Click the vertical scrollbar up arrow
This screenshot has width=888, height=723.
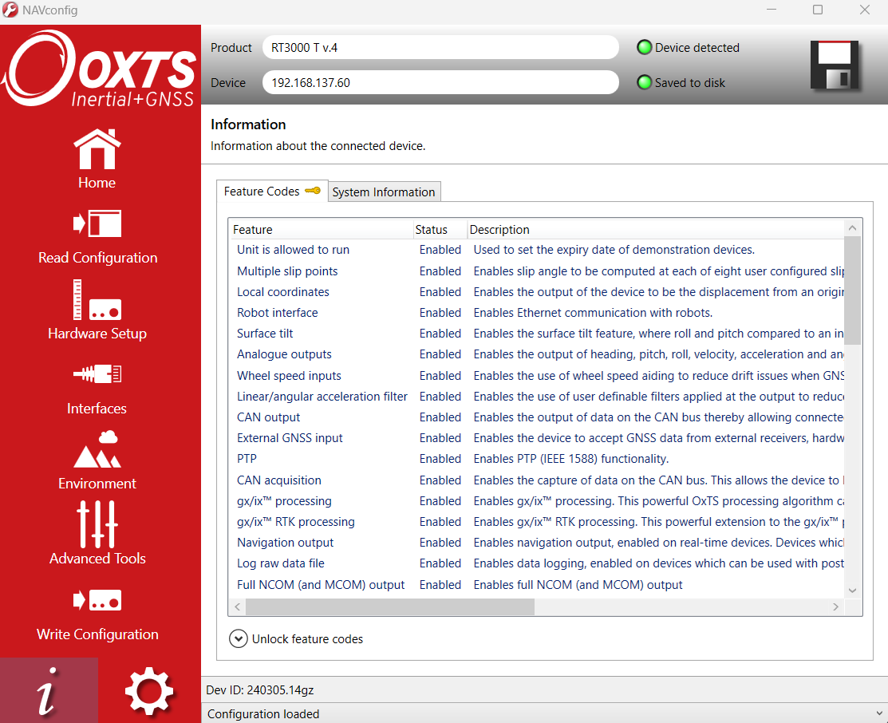(852, 227)
